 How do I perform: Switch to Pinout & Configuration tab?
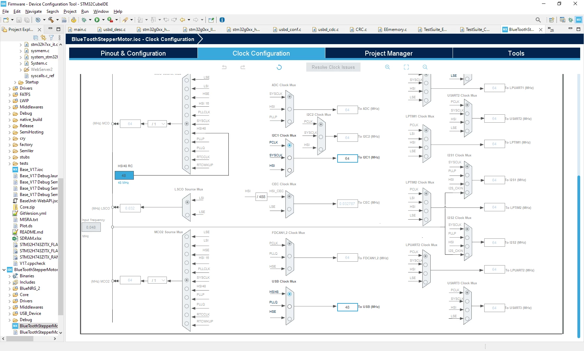point(133,53)
